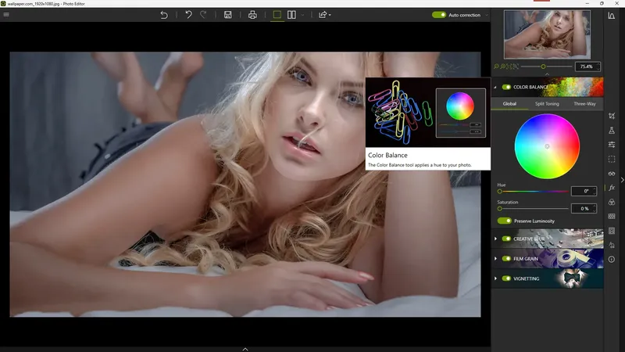
Task: Print the photo
Action: [252, 15]
